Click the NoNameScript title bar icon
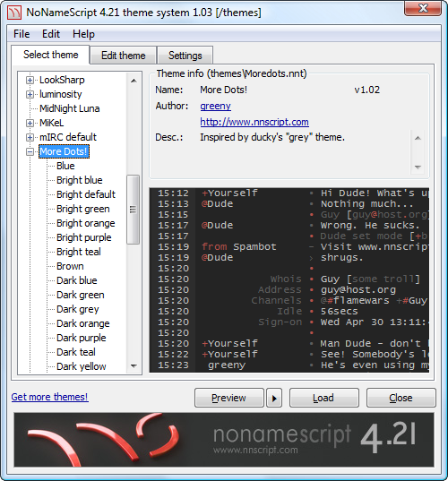 pos(14,13)
